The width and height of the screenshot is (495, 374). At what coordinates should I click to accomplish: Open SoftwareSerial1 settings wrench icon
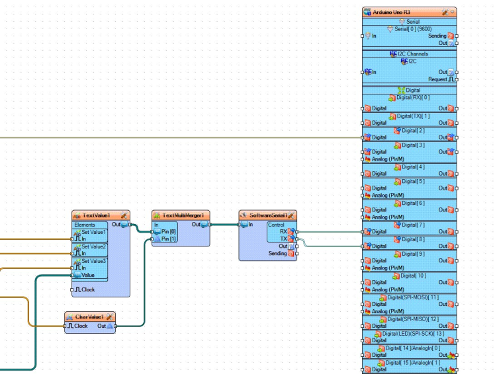(x=291, y=215)
